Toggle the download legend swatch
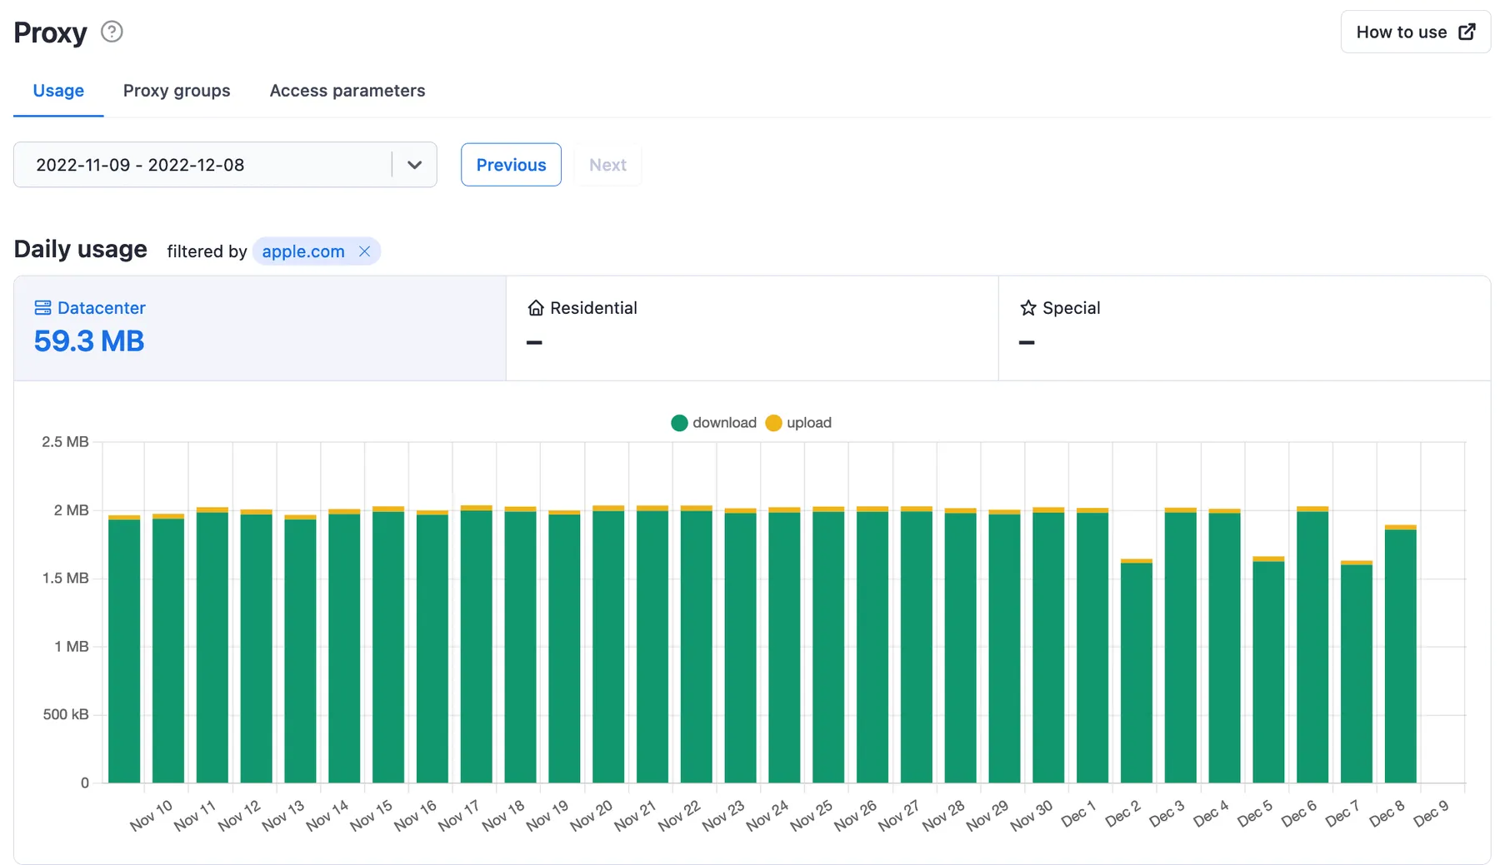 click(679, 423)
